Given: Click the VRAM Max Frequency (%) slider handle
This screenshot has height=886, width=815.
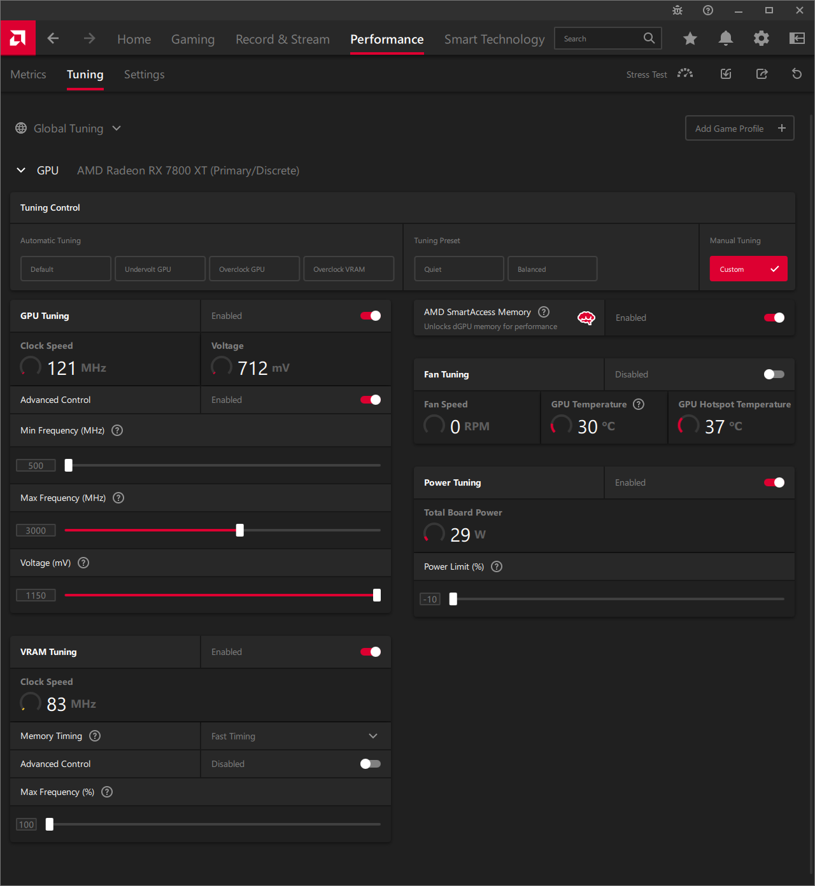Looking at the screenshot, I should (50, 824).
